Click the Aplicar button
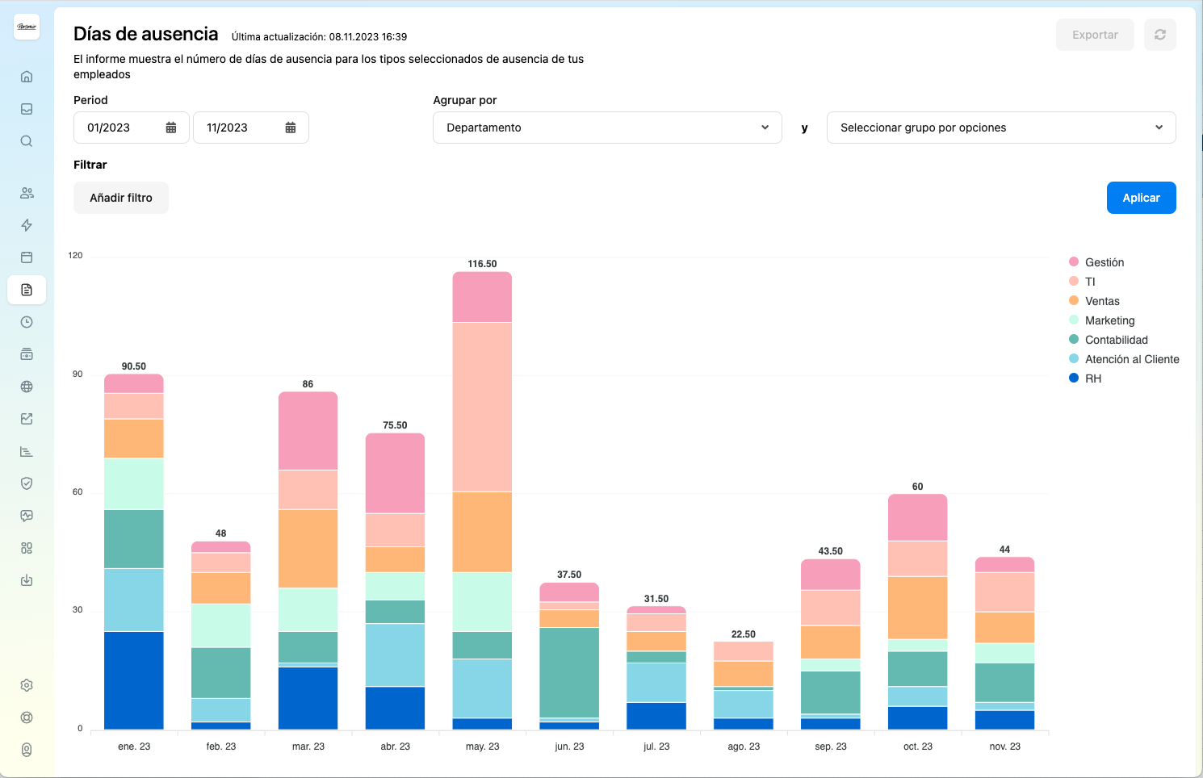Screen dimensions: 1203x778 tap(1141, 198)
